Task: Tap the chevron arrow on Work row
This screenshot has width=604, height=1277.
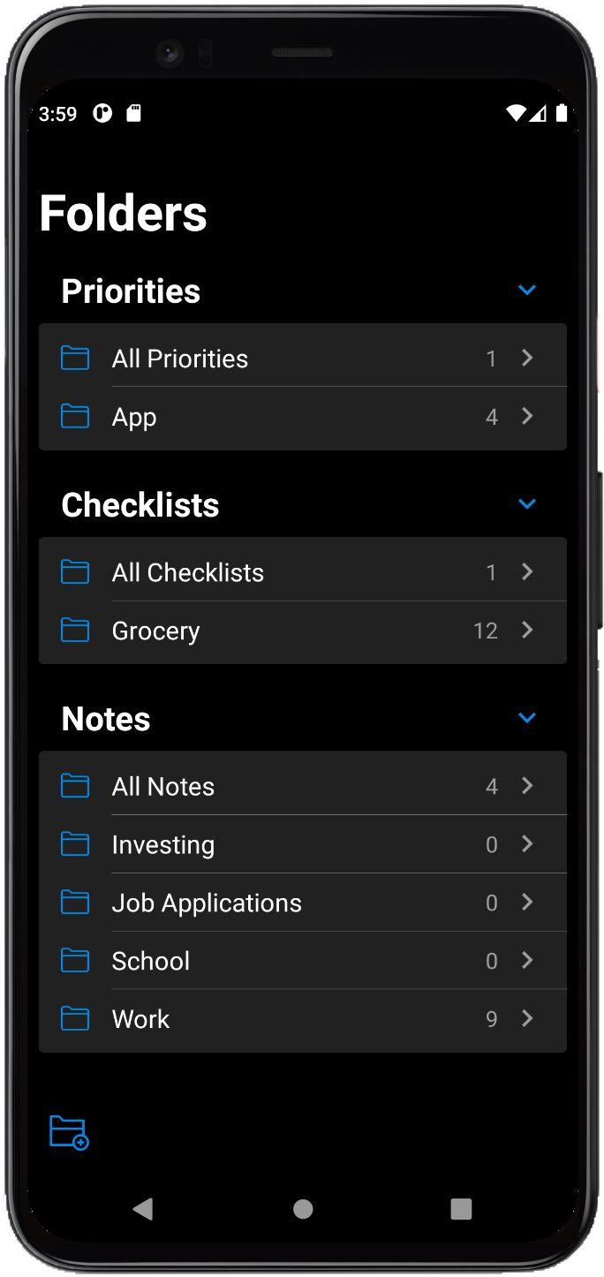Action: coord(527,1019)
